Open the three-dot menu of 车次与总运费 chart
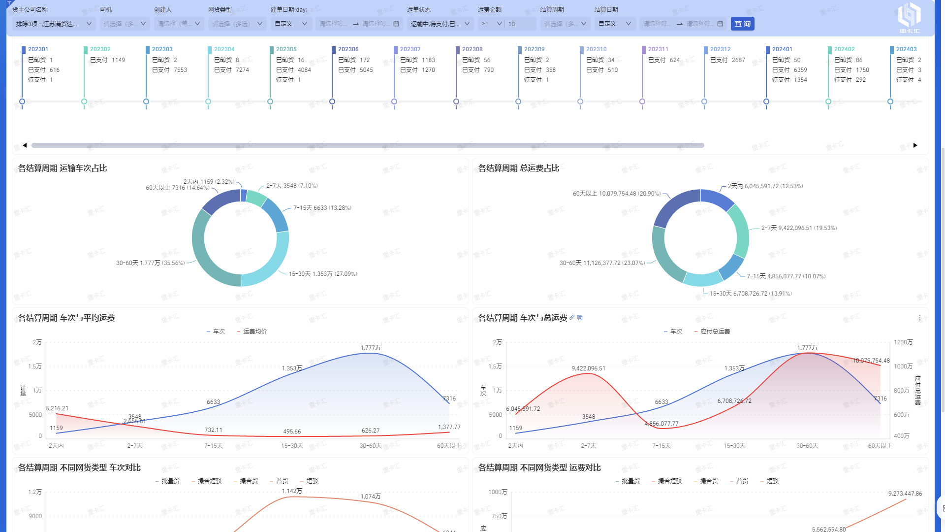This screenshot has width=945, height=532. 919,318
